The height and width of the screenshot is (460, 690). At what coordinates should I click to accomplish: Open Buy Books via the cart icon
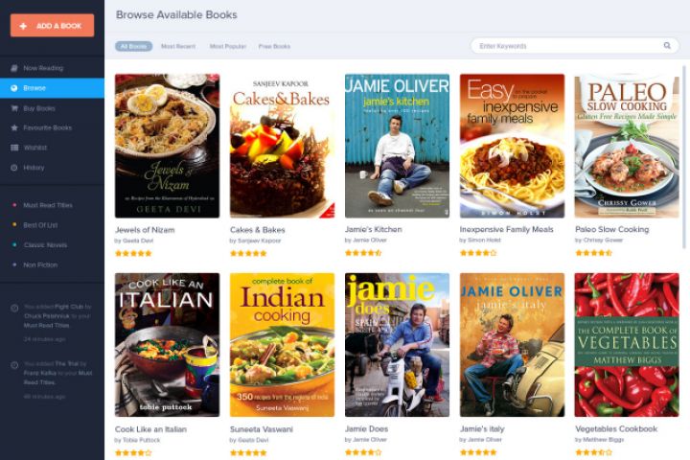14,108
